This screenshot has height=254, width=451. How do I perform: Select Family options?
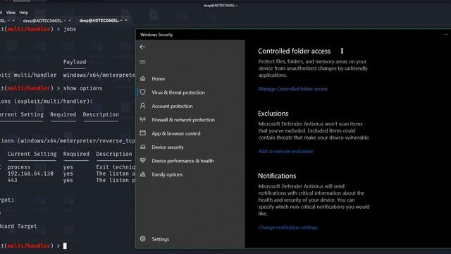(x=167, y=174)
